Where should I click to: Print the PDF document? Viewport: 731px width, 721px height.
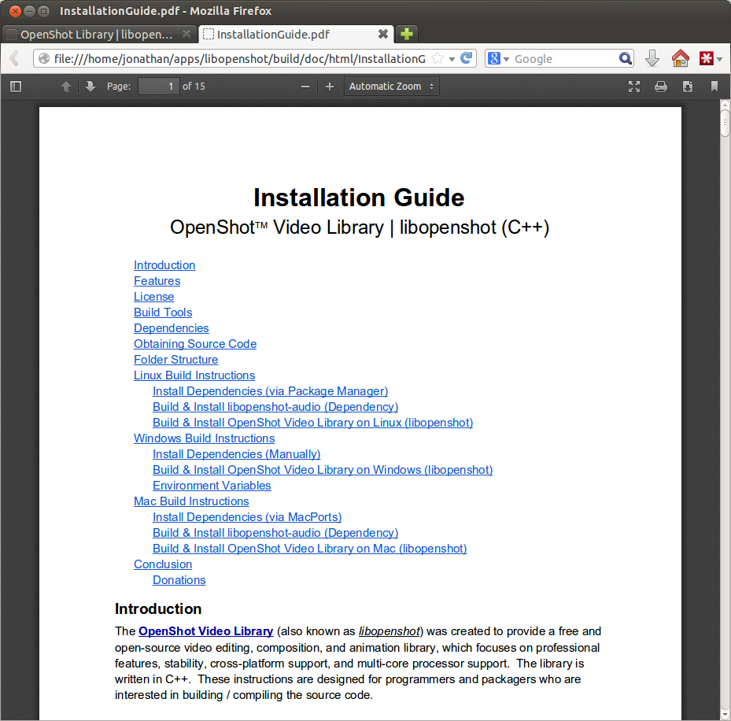point(661,87)
